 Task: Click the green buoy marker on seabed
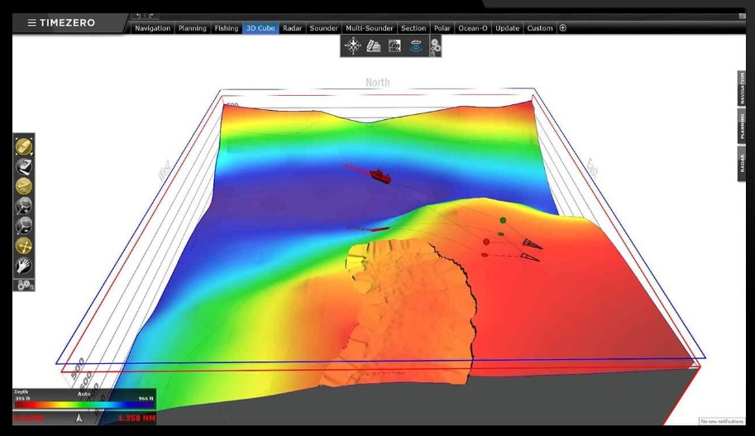pos(503,220)
